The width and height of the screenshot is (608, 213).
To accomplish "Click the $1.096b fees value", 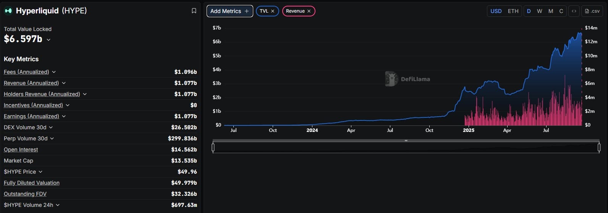I will [x=186, y=72].
